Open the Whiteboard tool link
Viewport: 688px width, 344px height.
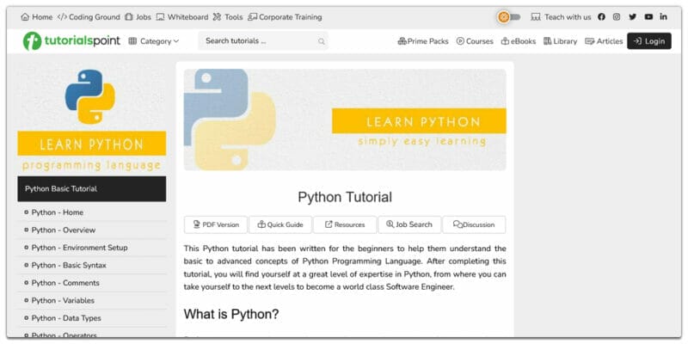tap(181, 17)
